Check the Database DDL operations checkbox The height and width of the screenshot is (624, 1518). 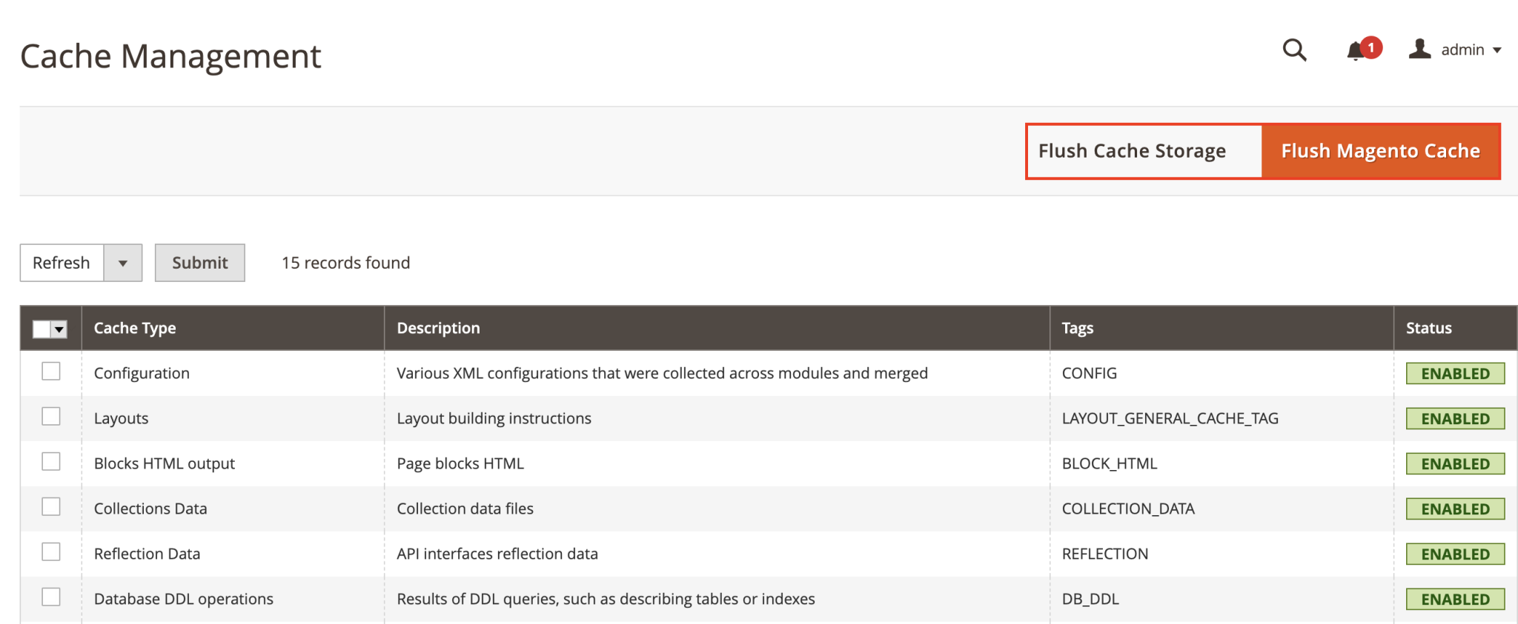click(51, 597)
